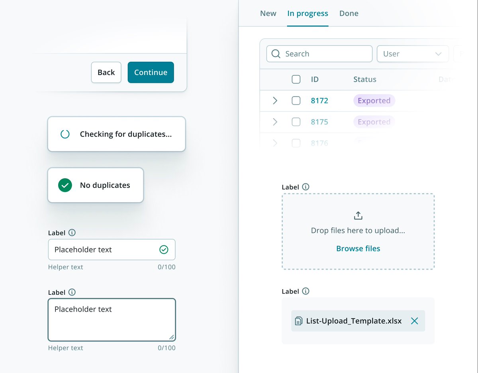
Task: Check the checkbox for row 8176
Action: (296, 143)
